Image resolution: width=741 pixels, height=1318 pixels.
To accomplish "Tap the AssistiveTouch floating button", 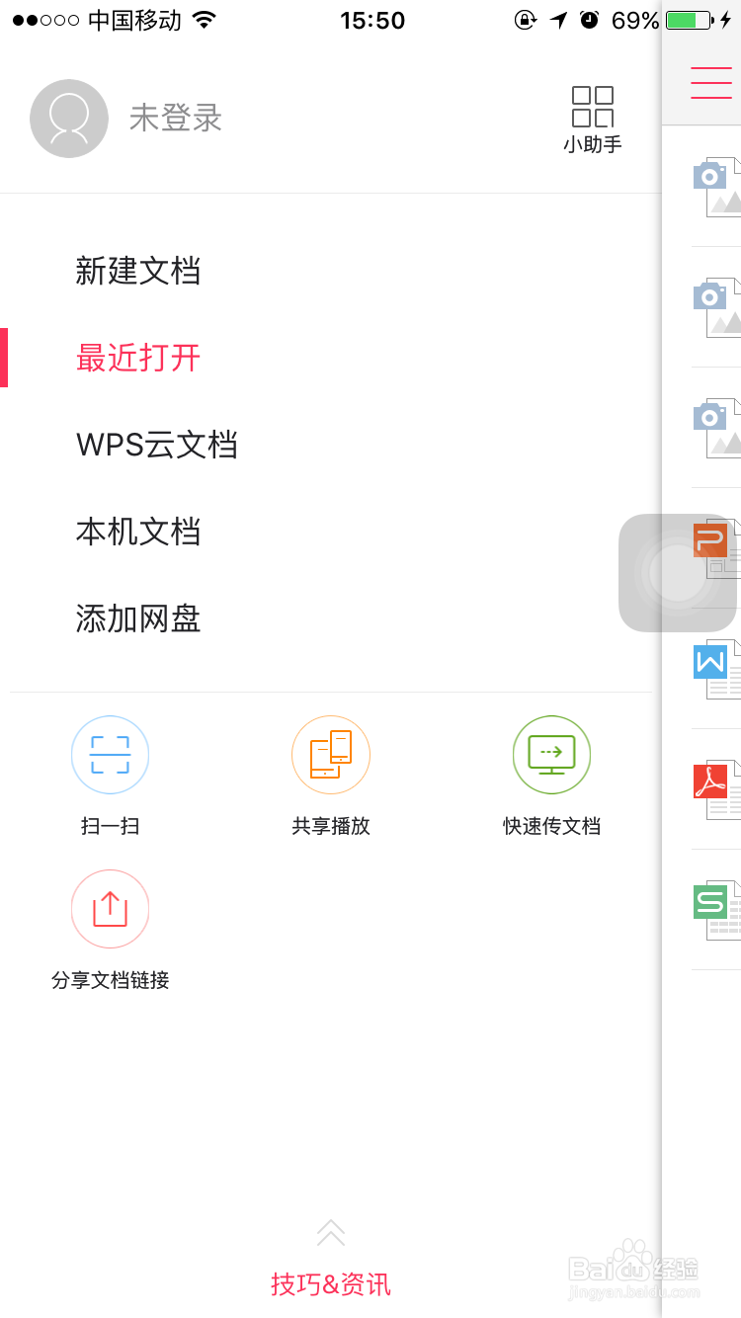I will point(678,573).
